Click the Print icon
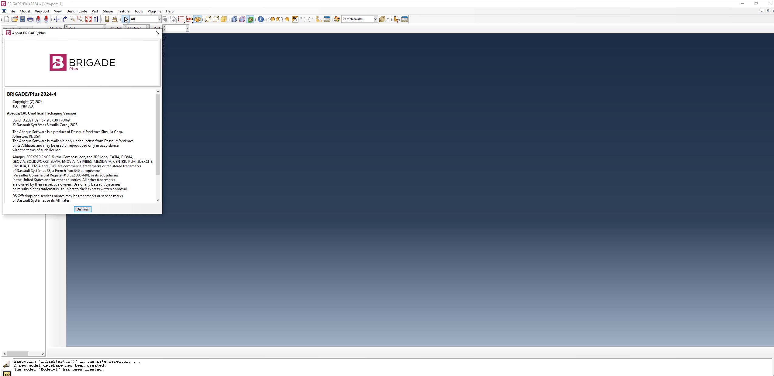Image resolution: width=774 pixels, height=376 pixels. (30, 19)
